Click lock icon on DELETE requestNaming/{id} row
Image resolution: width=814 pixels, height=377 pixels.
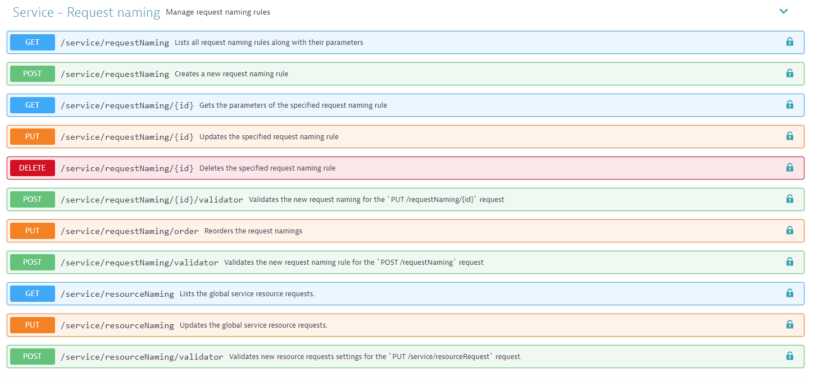[789, 168]
